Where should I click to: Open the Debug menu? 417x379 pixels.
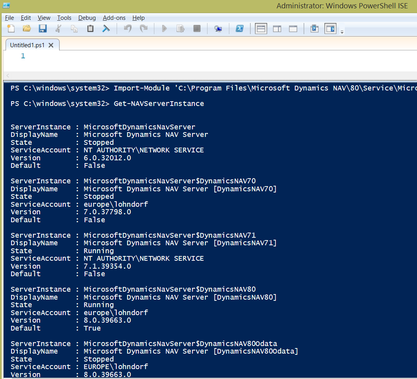tap(87, 18)
